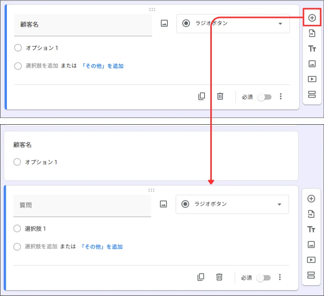Add video via upper sidebar icon
This screenshot has width=324, height=296.
(312, 79)
